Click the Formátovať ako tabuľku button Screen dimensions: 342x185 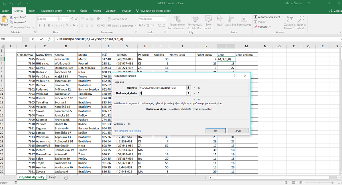tap(195, 23)
